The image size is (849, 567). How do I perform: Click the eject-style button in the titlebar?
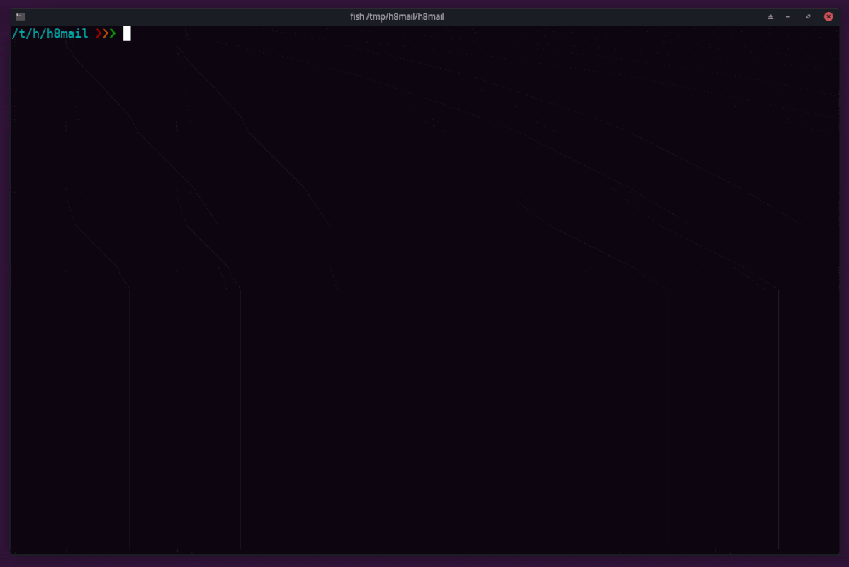770,16
